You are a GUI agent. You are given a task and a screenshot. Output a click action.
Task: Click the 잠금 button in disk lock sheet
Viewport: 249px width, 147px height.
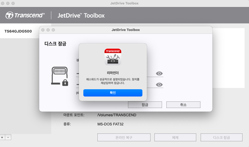pyautogui.click(x=145, y=105)
